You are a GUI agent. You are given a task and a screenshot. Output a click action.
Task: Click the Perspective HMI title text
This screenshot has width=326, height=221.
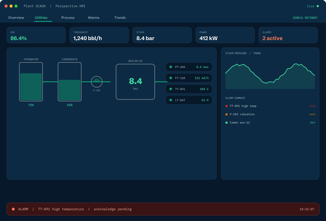(70, 6)
